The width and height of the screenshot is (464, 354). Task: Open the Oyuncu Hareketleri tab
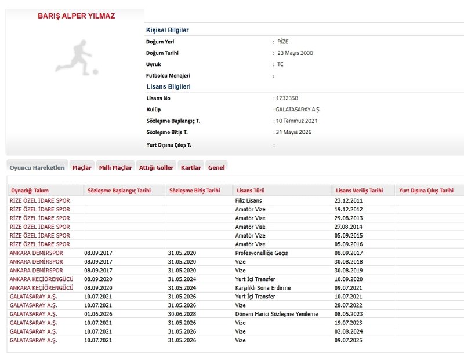[x=37, y=167]
